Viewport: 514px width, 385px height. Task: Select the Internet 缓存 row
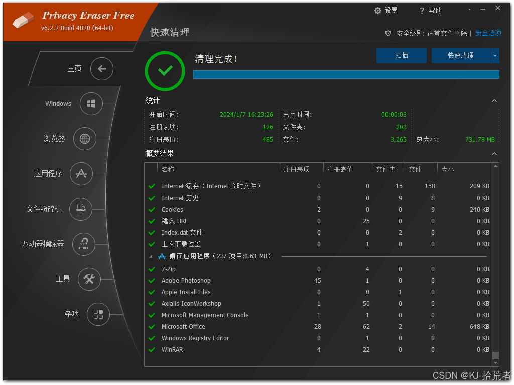[319, 186]
